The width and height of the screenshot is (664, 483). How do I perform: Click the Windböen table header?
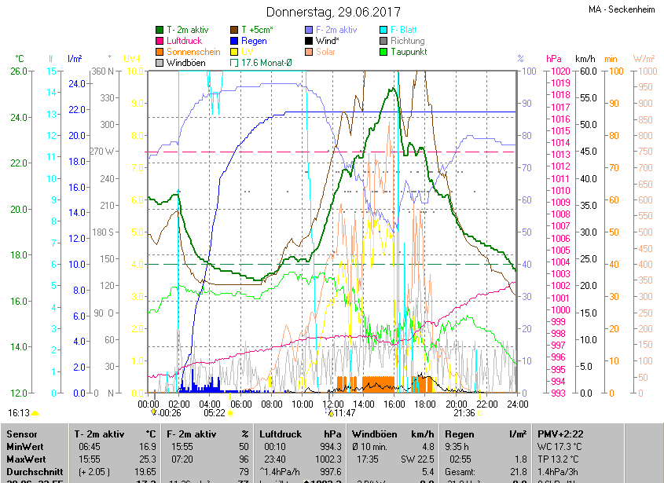pyautogui.click(x=374, y=434)
